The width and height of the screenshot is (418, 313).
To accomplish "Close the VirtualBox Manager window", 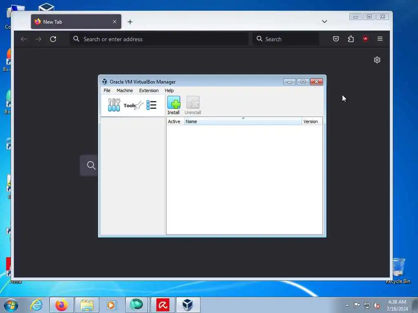I will point(316,82).
